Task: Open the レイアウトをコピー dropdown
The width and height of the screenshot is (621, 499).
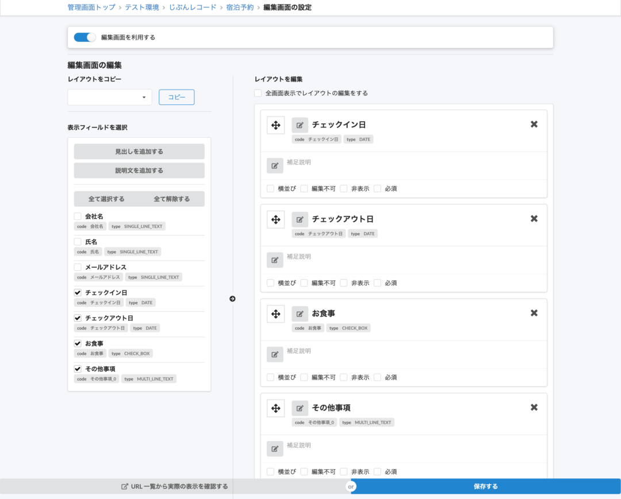Action: pyautogui.click(x=109, y=97)
